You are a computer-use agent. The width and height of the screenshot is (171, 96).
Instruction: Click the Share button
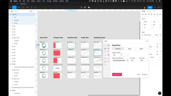coord(150,7)
